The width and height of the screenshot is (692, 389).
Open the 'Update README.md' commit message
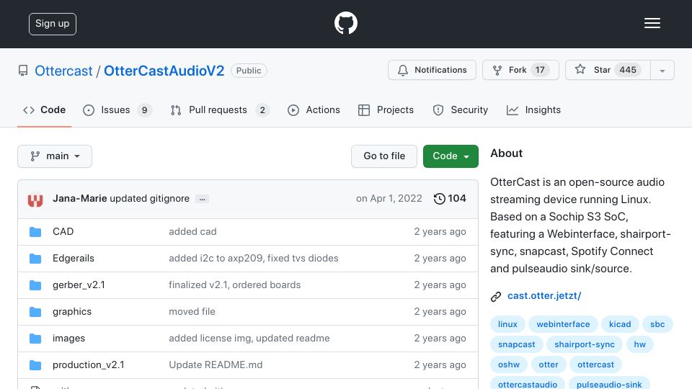point(216,365)
